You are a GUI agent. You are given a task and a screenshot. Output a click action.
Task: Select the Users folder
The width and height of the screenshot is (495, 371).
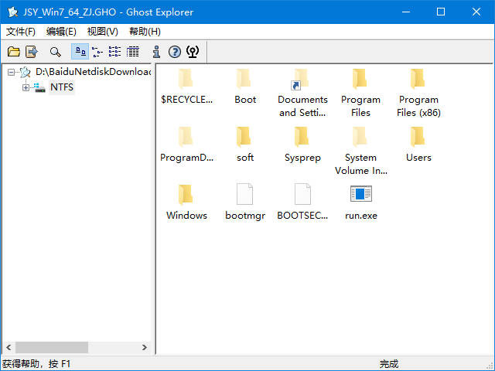[418, 145]
